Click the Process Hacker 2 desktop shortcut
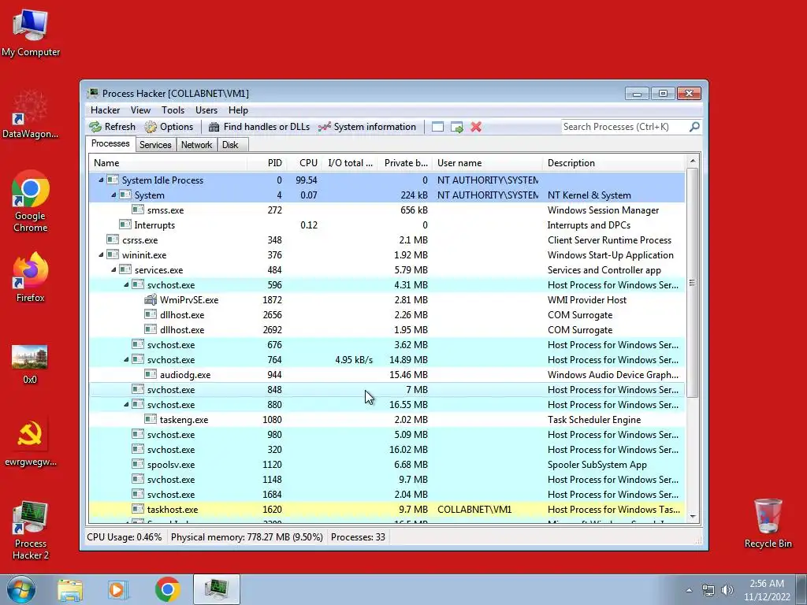The width and height of the screenshot is (807, 605). (31, 530)
